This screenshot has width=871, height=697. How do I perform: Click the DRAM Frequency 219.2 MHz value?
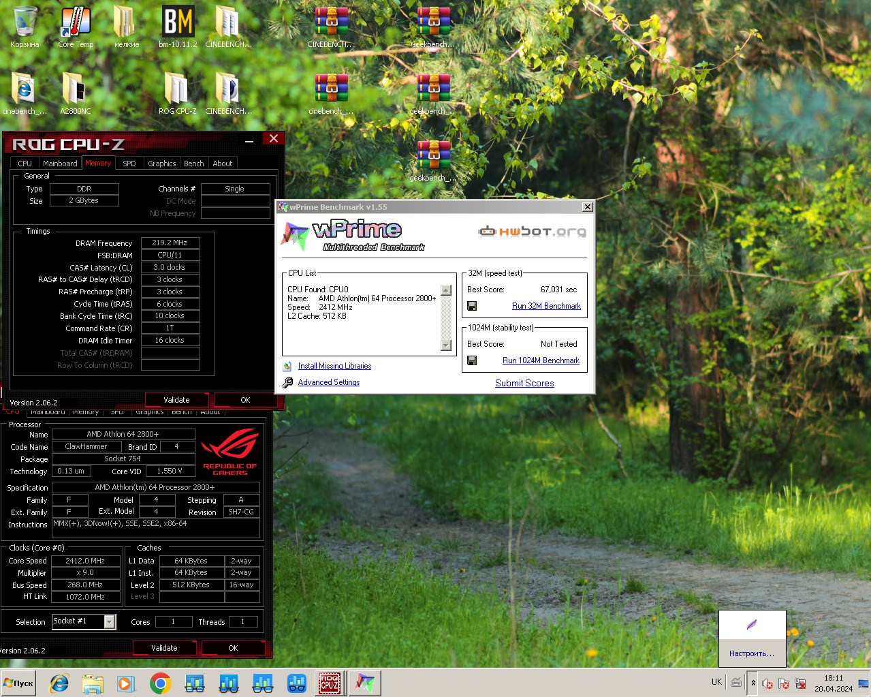tap(170, 243)
